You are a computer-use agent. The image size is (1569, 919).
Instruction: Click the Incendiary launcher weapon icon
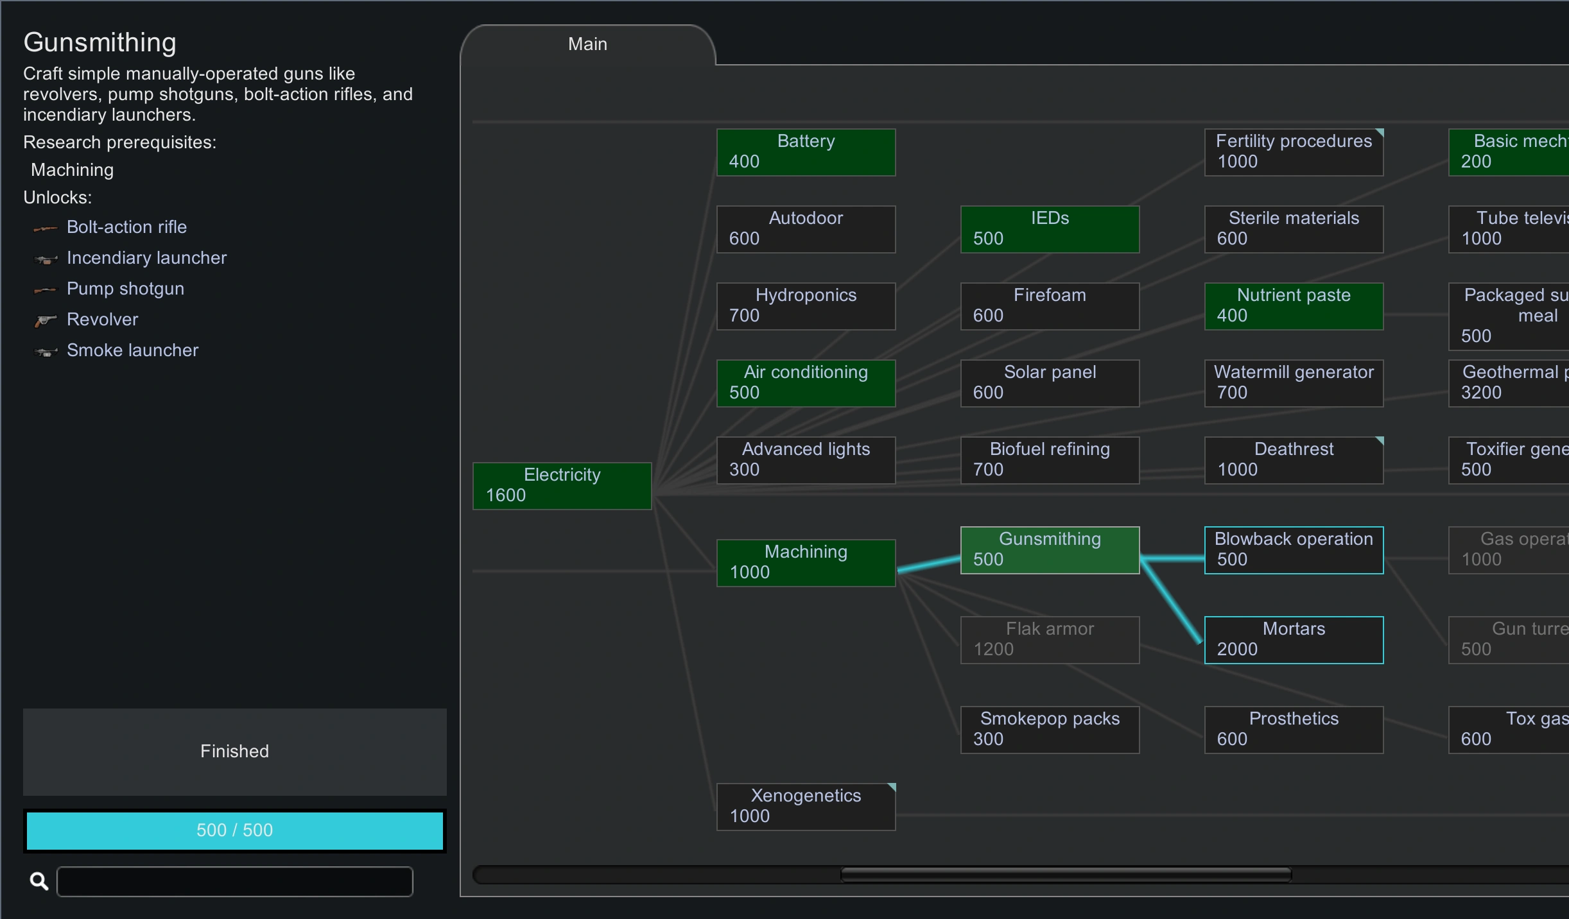tap(45, 259)
